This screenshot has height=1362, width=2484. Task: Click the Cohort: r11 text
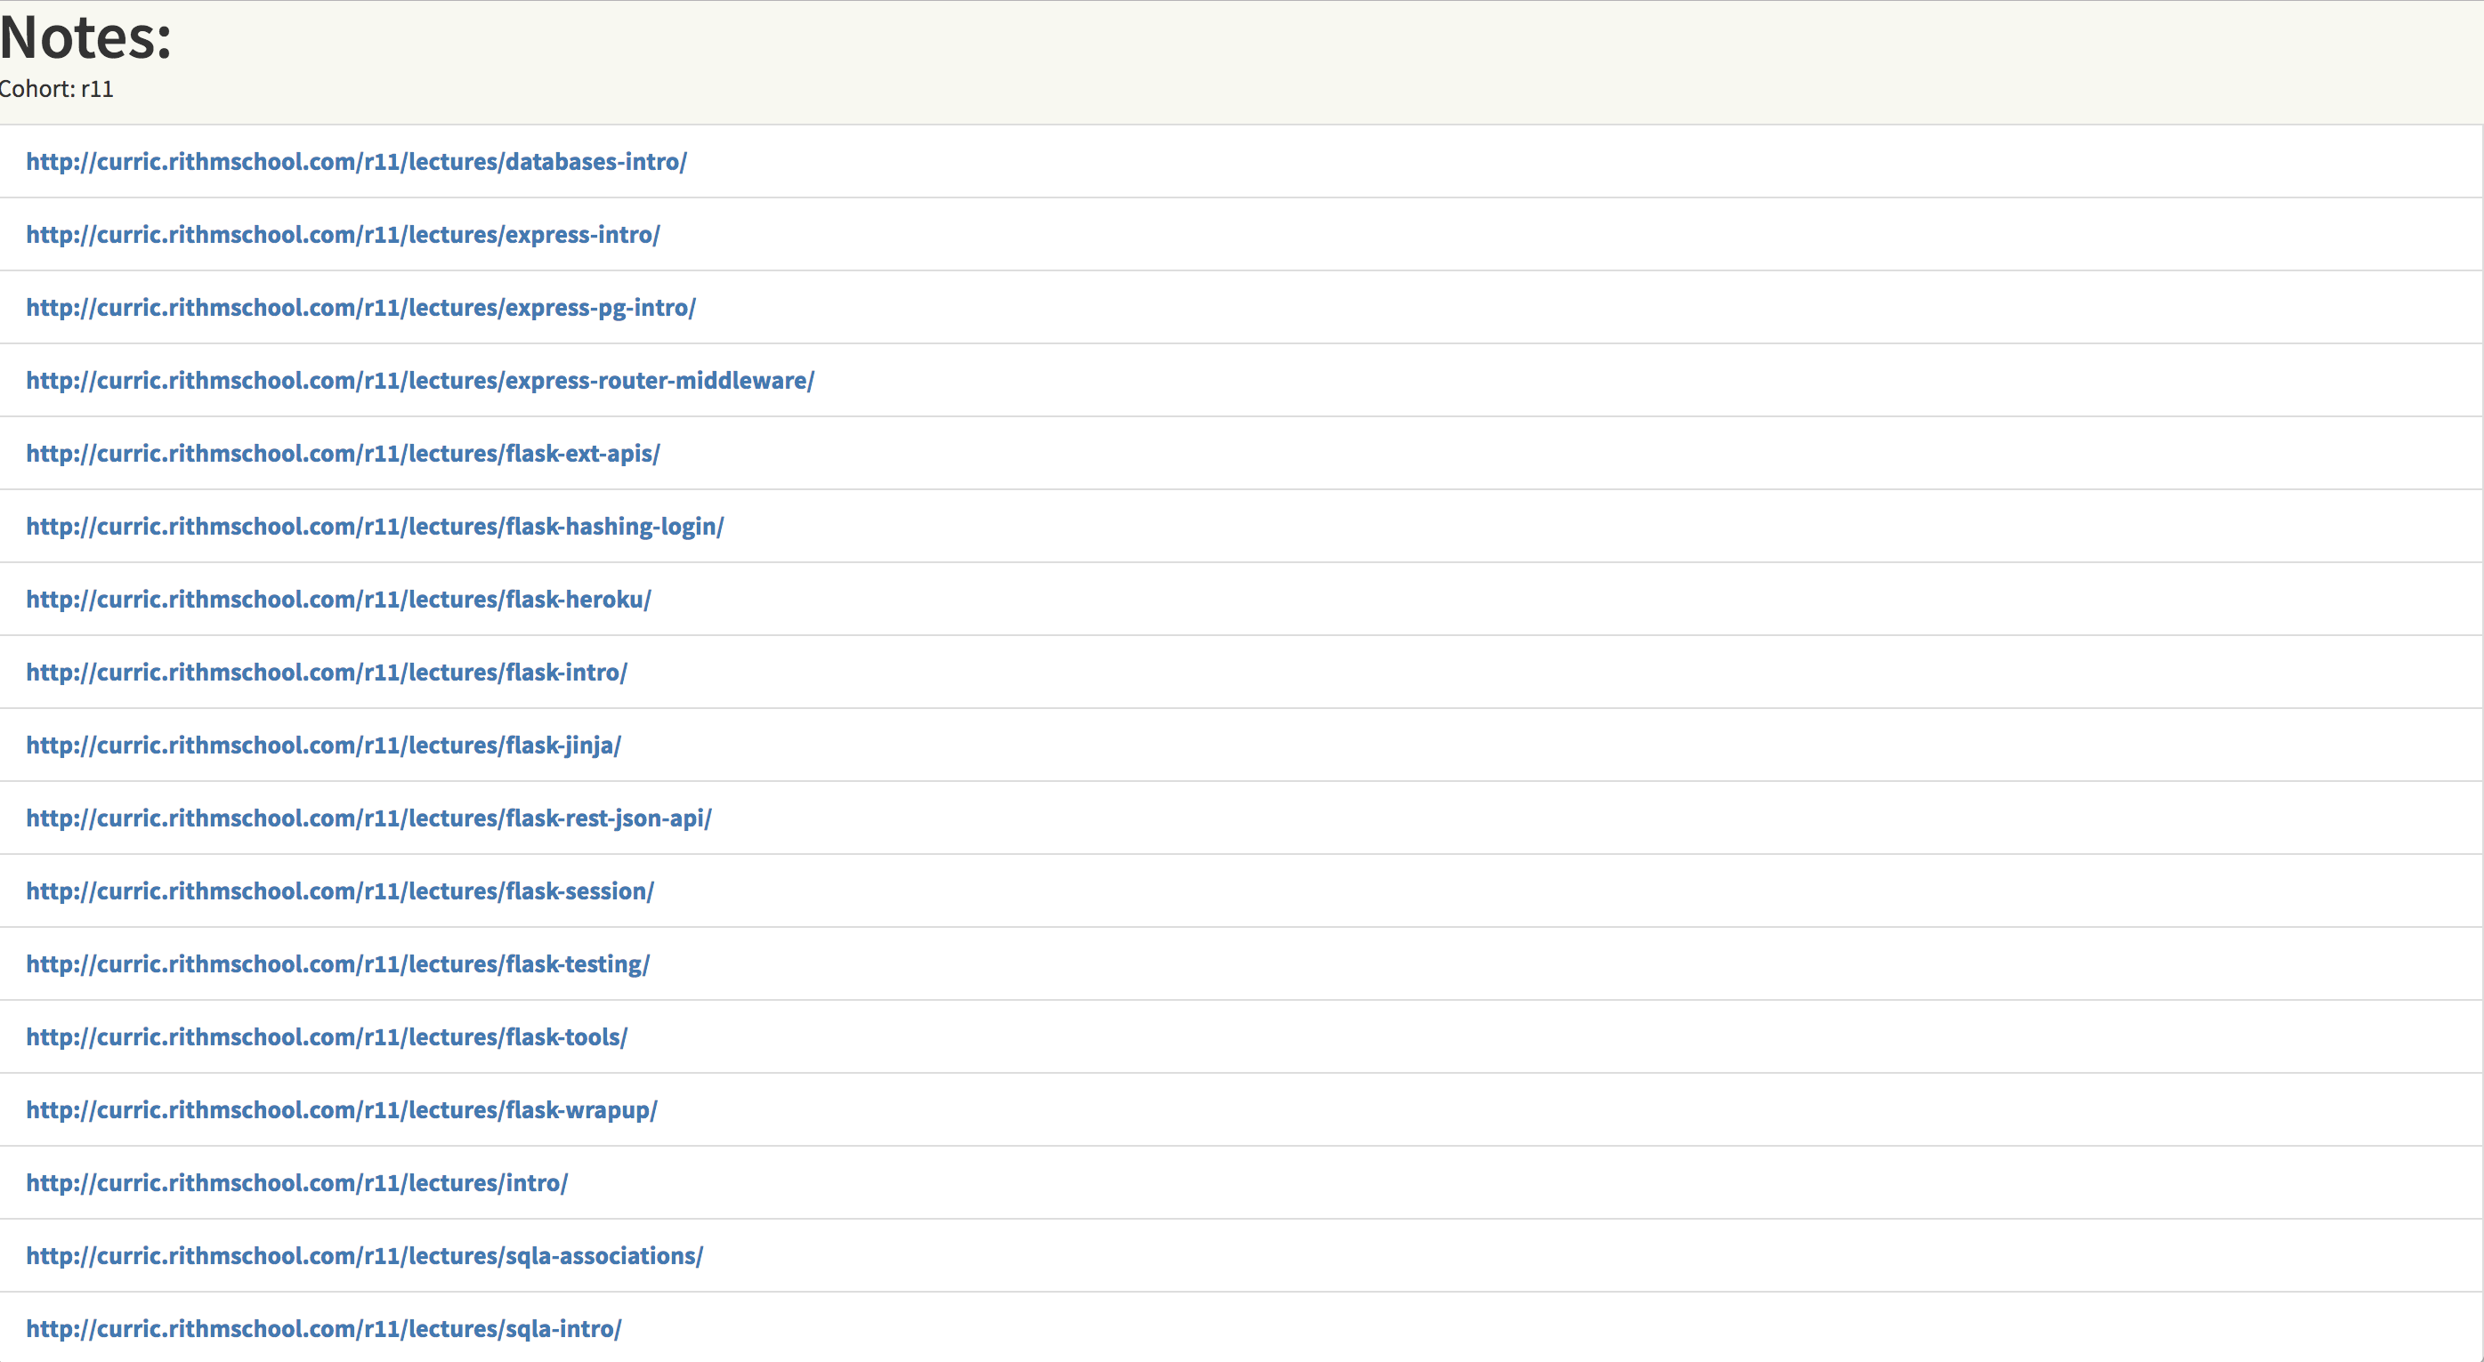pos(56,90)
